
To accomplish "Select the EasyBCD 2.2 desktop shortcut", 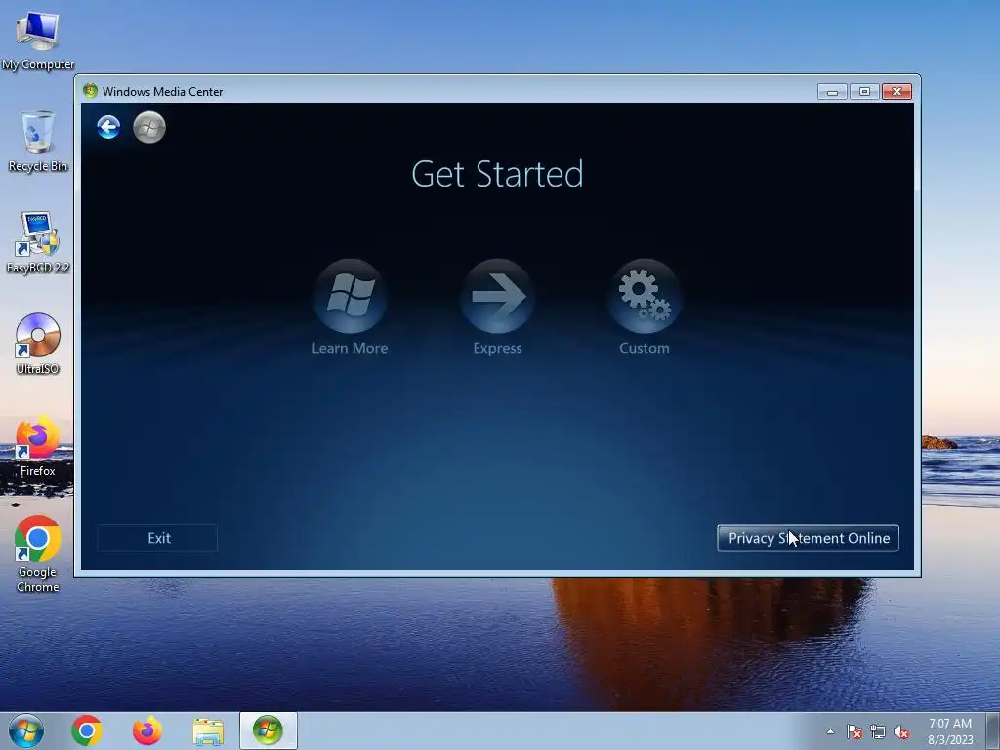I will point(38,243).
